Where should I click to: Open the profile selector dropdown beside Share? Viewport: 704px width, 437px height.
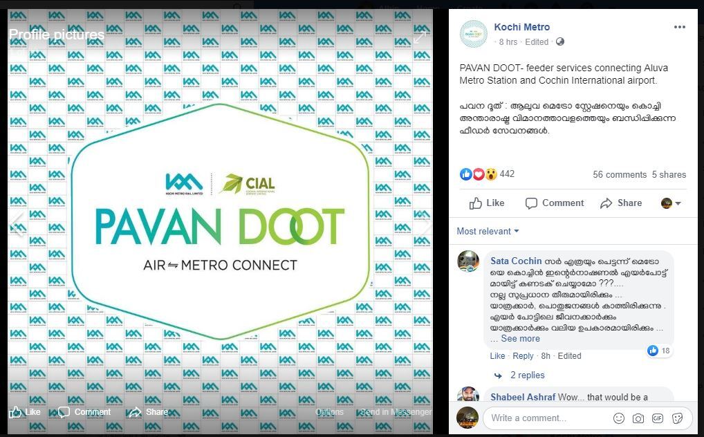point(671,203)
